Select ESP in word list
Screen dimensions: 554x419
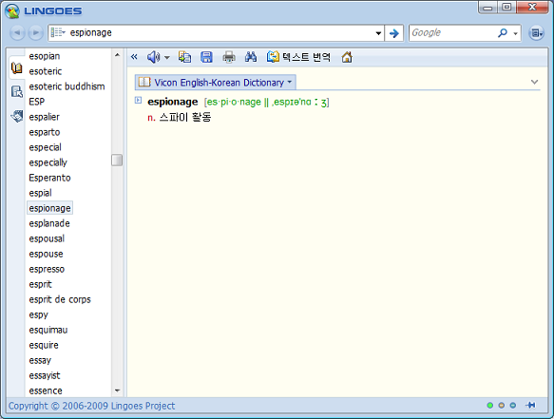click(37, 102)
